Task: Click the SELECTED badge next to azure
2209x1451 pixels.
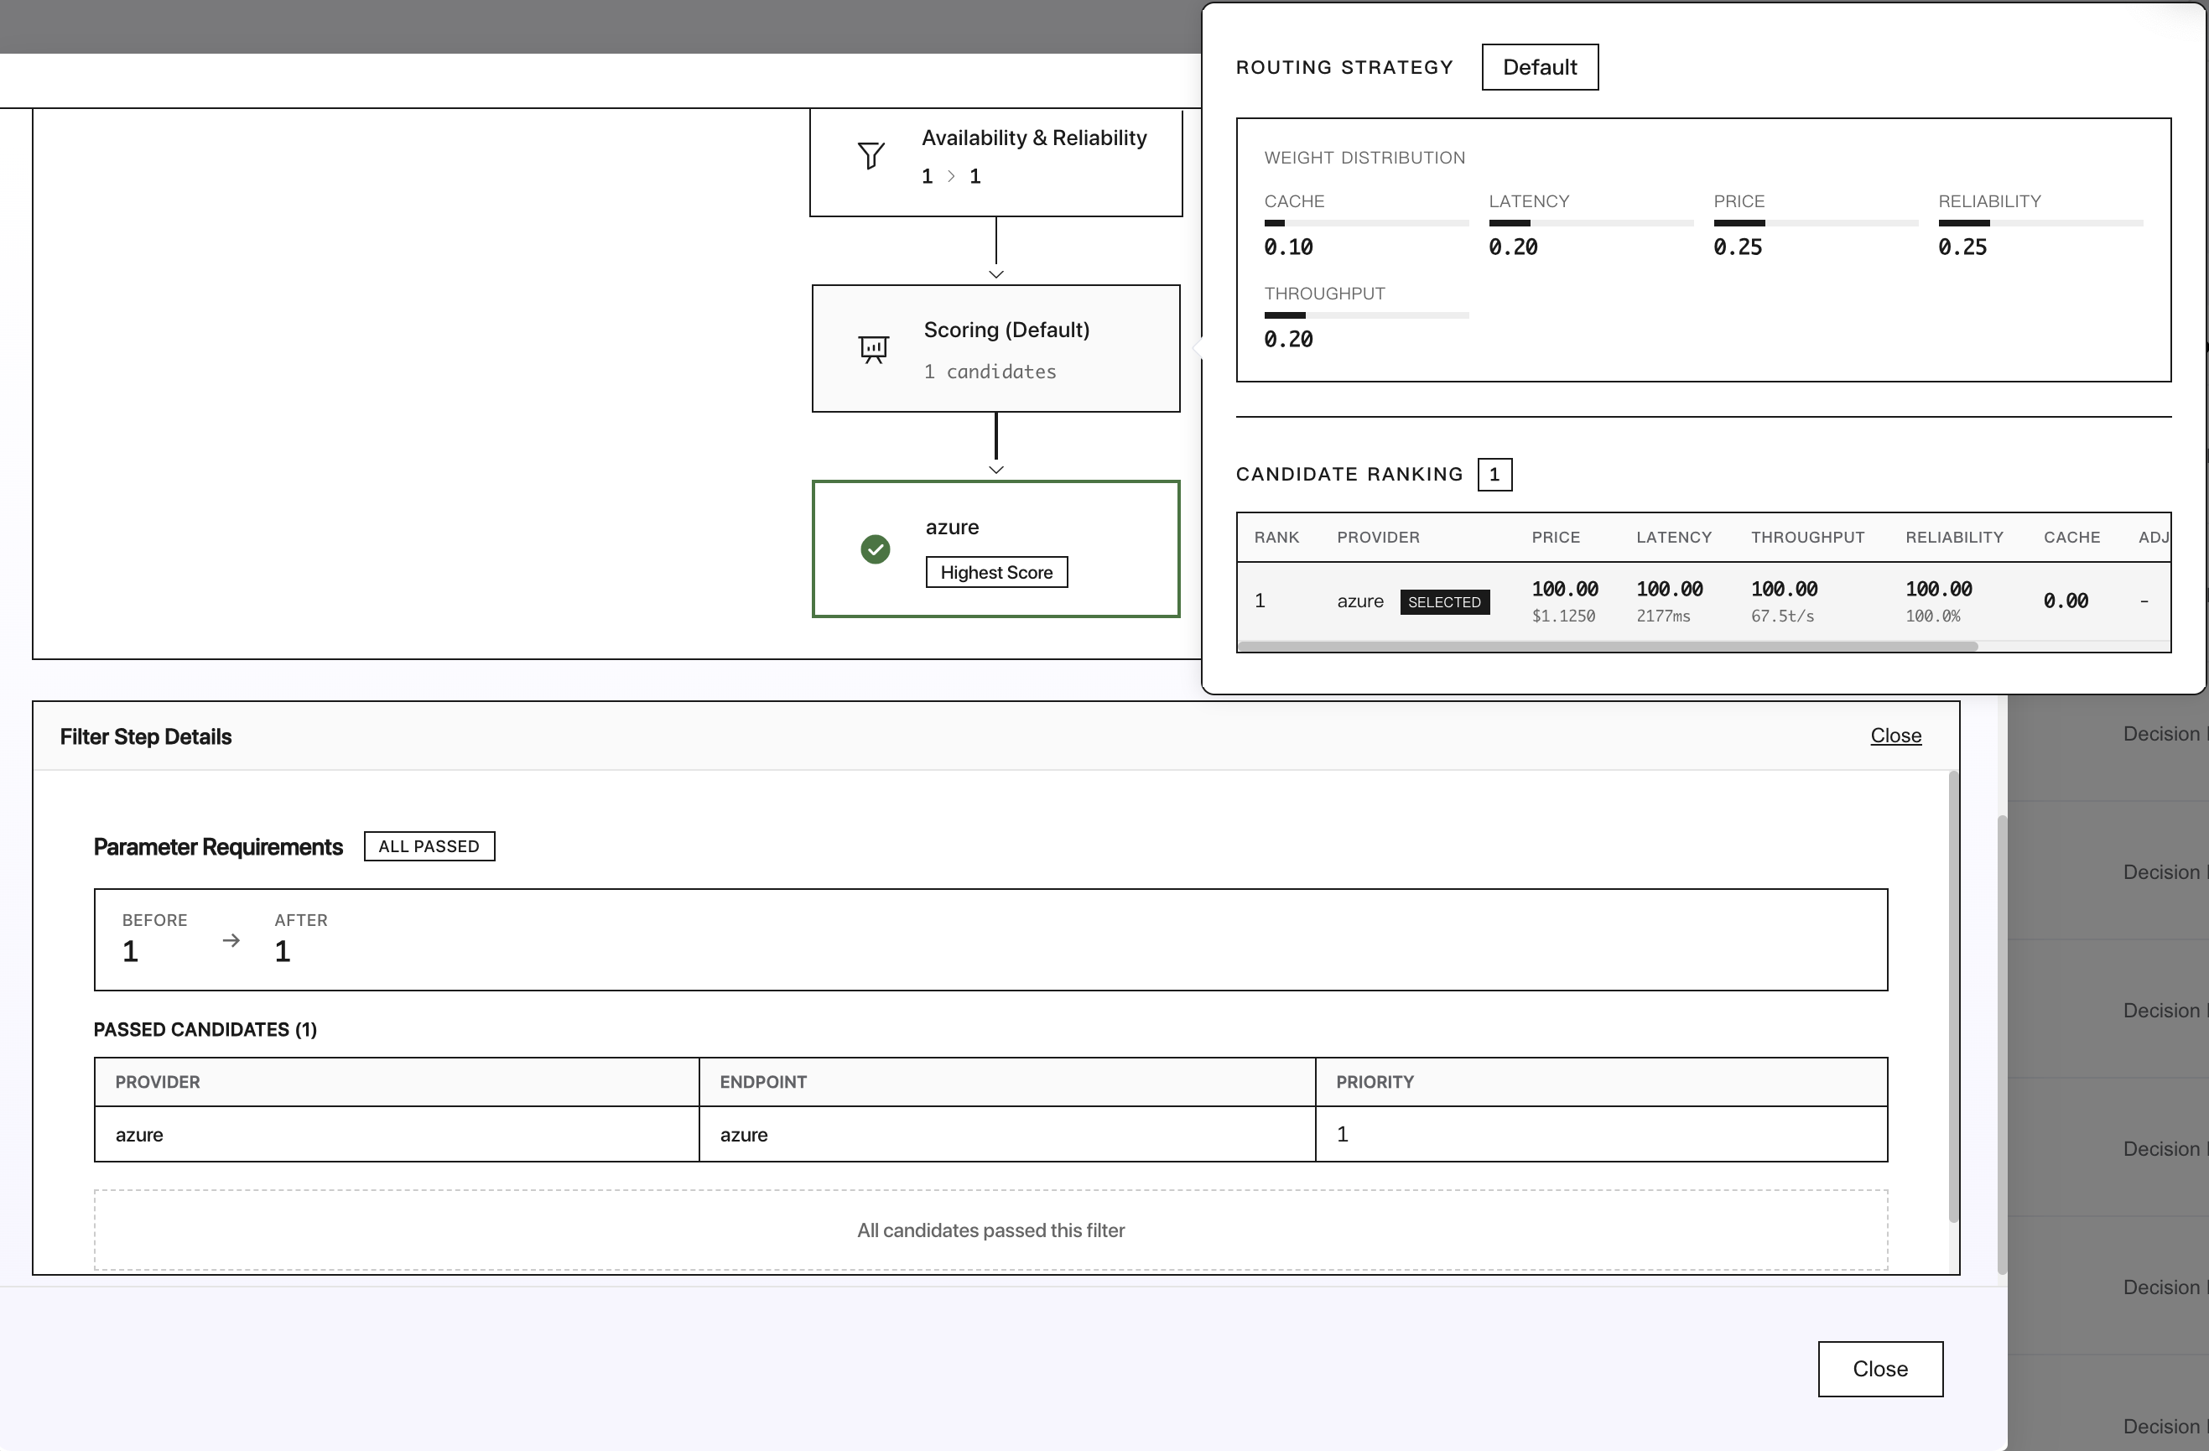Action: 1444,602
